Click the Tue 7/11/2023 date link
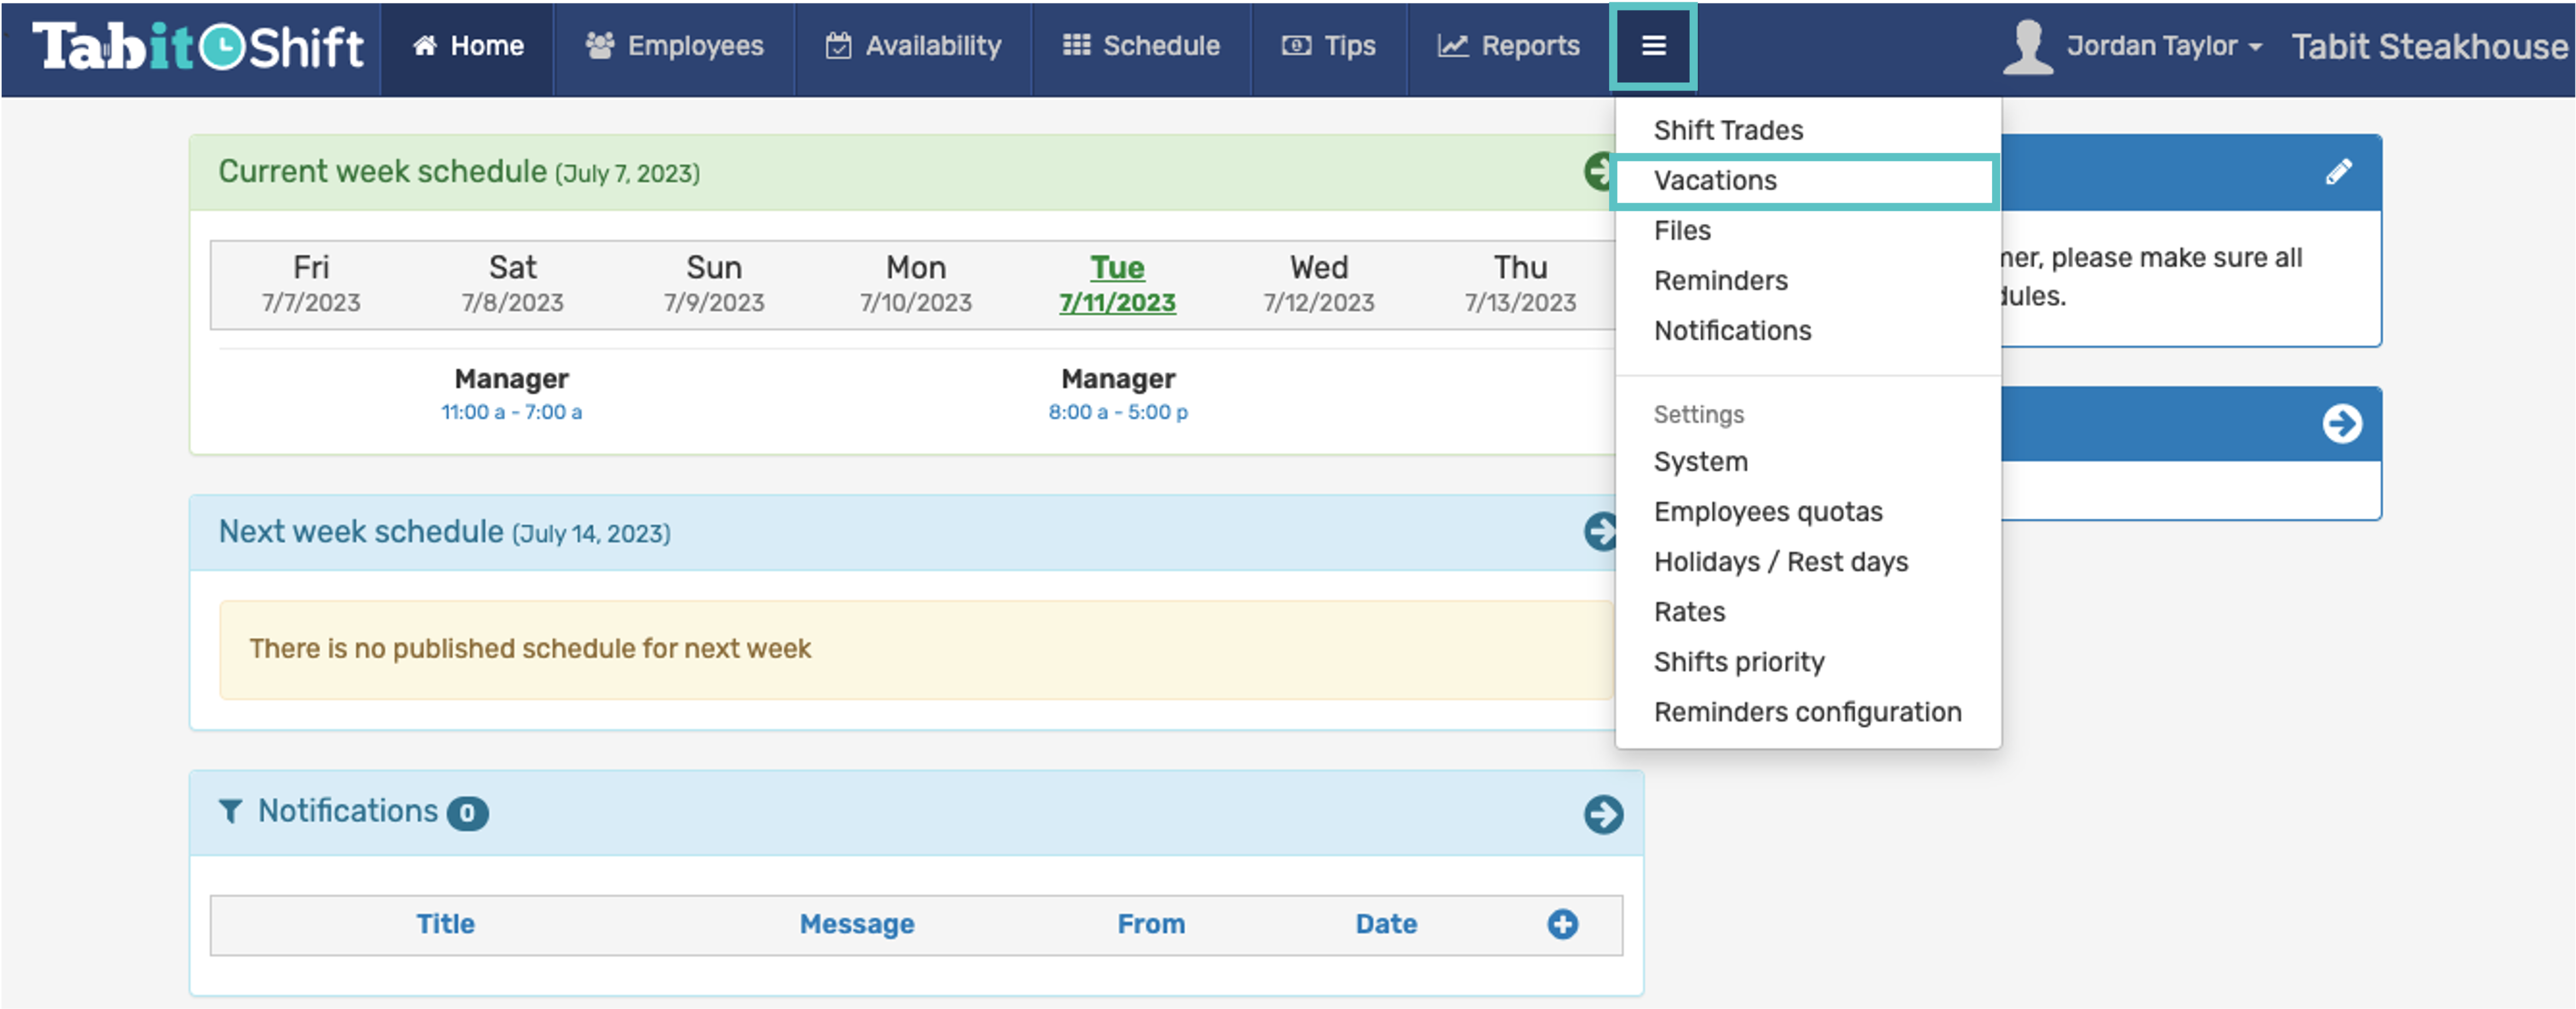This screenshot has width=2576, height=1009. tap(1117, 284)
